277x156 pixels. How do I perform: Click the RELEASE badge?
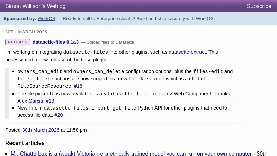[x=18, y=42]
